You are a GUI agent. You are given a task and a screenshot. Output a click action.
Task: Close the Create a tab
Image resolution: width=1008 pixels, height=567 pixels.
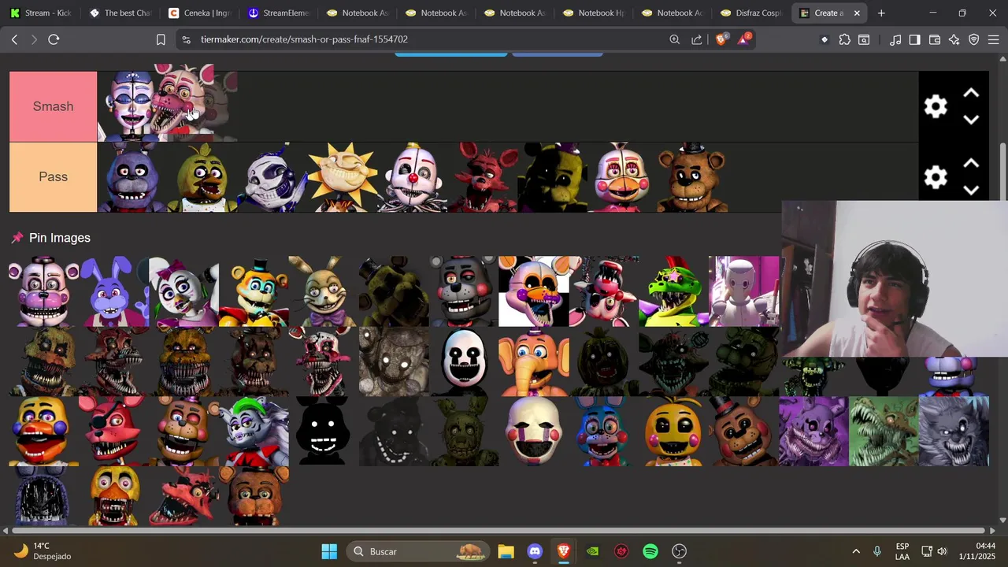[857, 13]
